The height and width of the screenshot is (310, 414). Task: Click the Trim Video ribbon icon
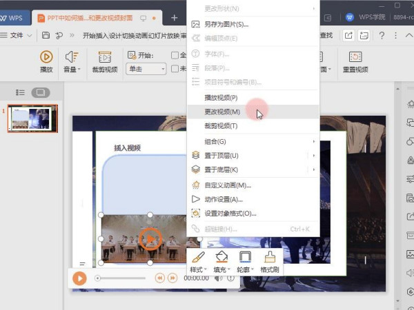point(105,62)
